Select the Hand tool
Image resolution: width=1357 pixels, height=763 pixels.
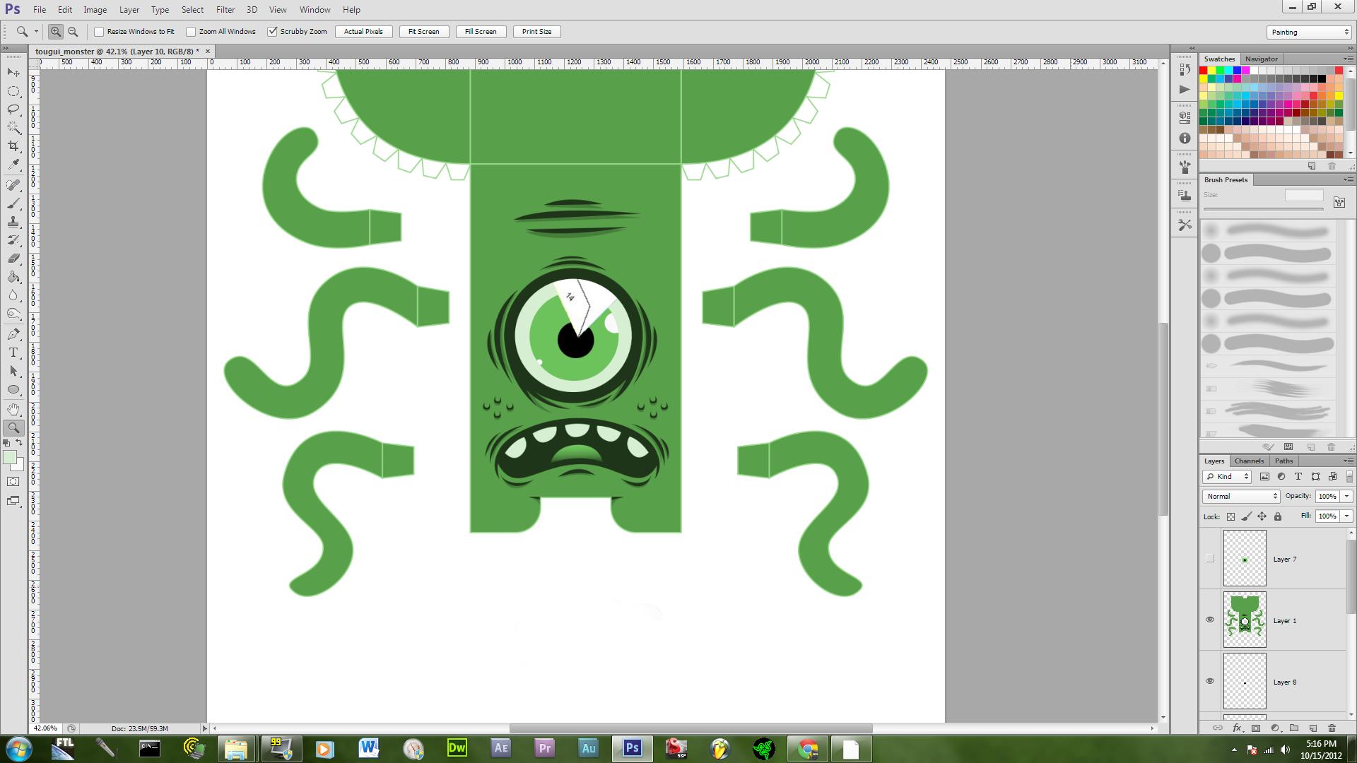(13, 410)
